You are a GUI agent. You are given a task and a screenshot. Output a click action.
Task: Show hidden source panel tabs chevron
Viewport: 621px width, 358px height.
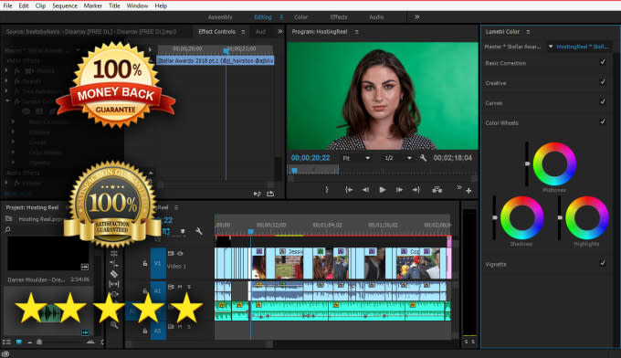point(280,32)
